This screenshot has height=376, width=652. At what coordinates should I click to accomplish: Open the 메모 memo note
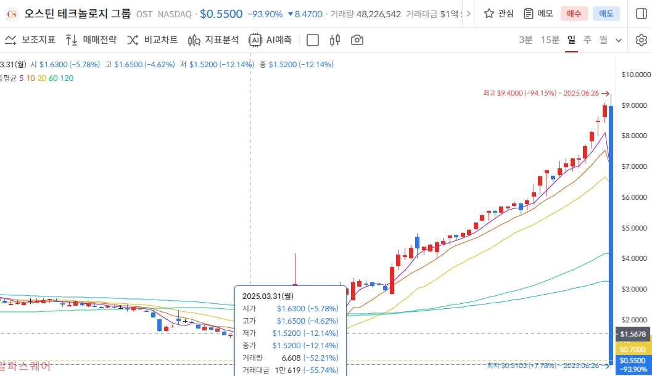[x=538, y=14]
